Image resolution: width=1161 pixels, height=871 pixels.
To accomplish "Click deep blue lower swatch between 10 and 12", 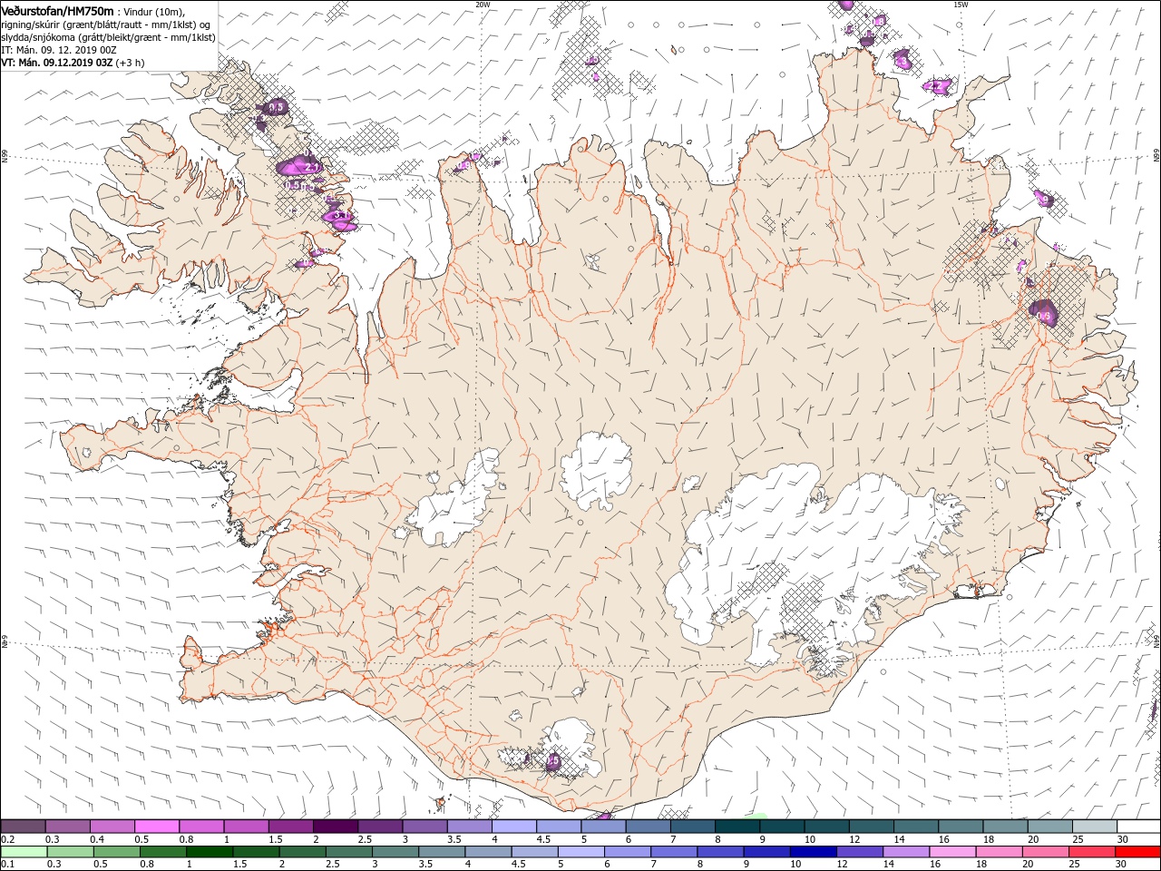I will (x=813, y=853).
